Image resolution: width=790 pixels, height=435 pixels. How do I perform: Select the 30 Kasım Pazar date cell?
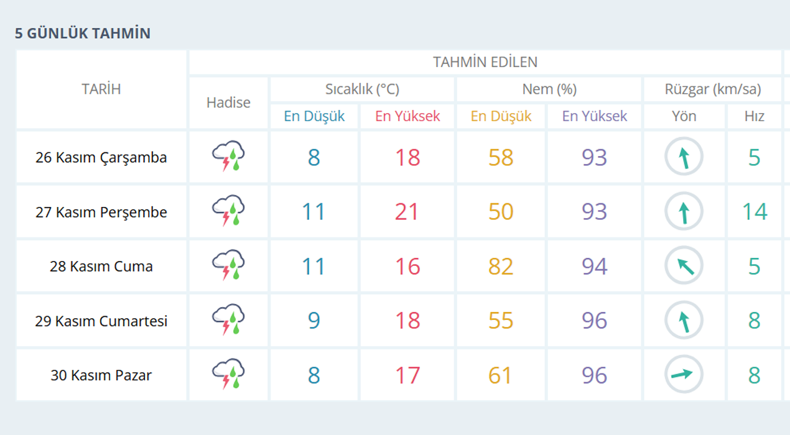[101, 375]
